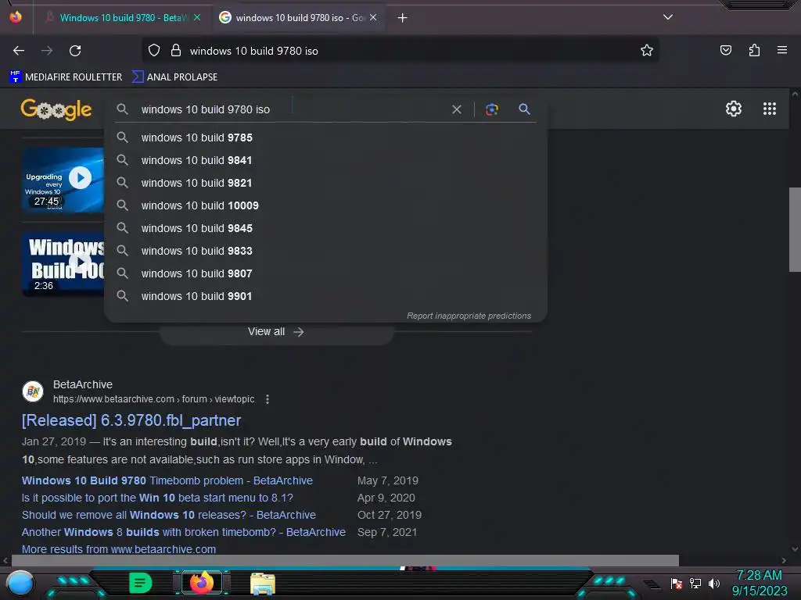Open the port Win 10 beta start menu link
This screenshot has height=600, width=801.
[157, 498]
